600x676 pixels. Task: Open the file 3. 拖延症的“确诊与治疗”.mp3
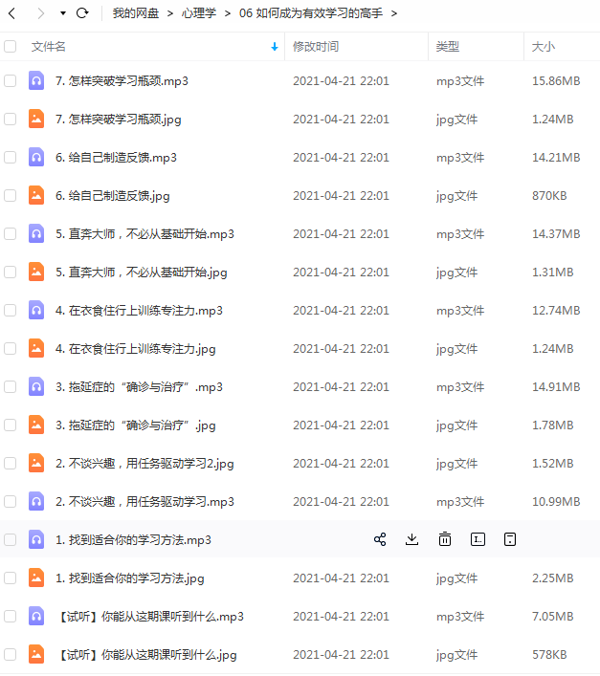click(139, 387)
